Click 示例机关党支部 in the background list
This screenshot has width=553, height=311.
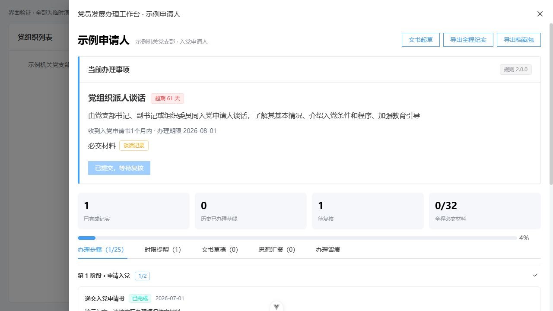tap(48, 65)
